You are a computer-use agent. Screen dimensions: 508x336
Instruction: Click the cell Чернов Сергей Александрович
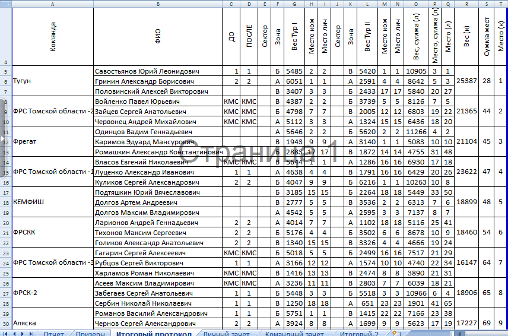tap(158, 324)
